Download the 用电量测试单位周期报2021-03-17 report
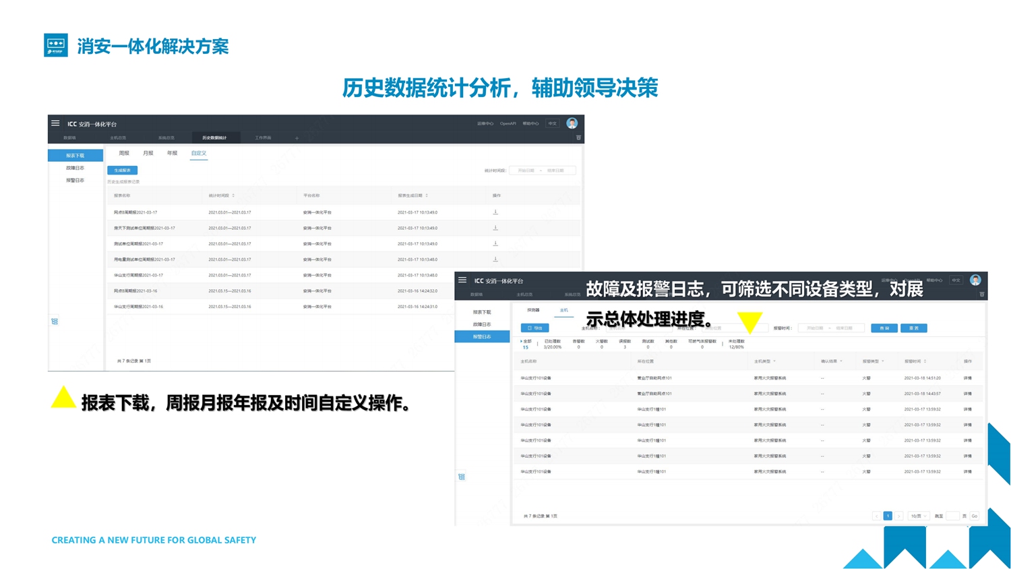Viewport: 1011px width, 569px height. tap(495, 259)
